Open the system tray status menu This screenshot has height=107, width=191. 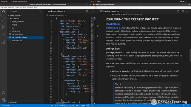[185, 1]
